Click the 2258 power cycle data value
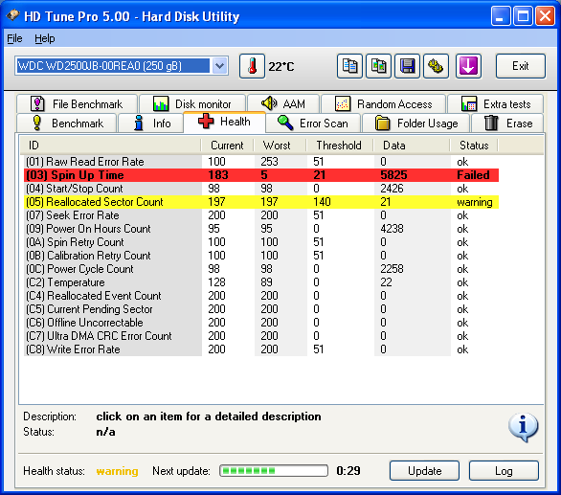Image resolution: width=561 pixels, height=495 pixels. 392,269
